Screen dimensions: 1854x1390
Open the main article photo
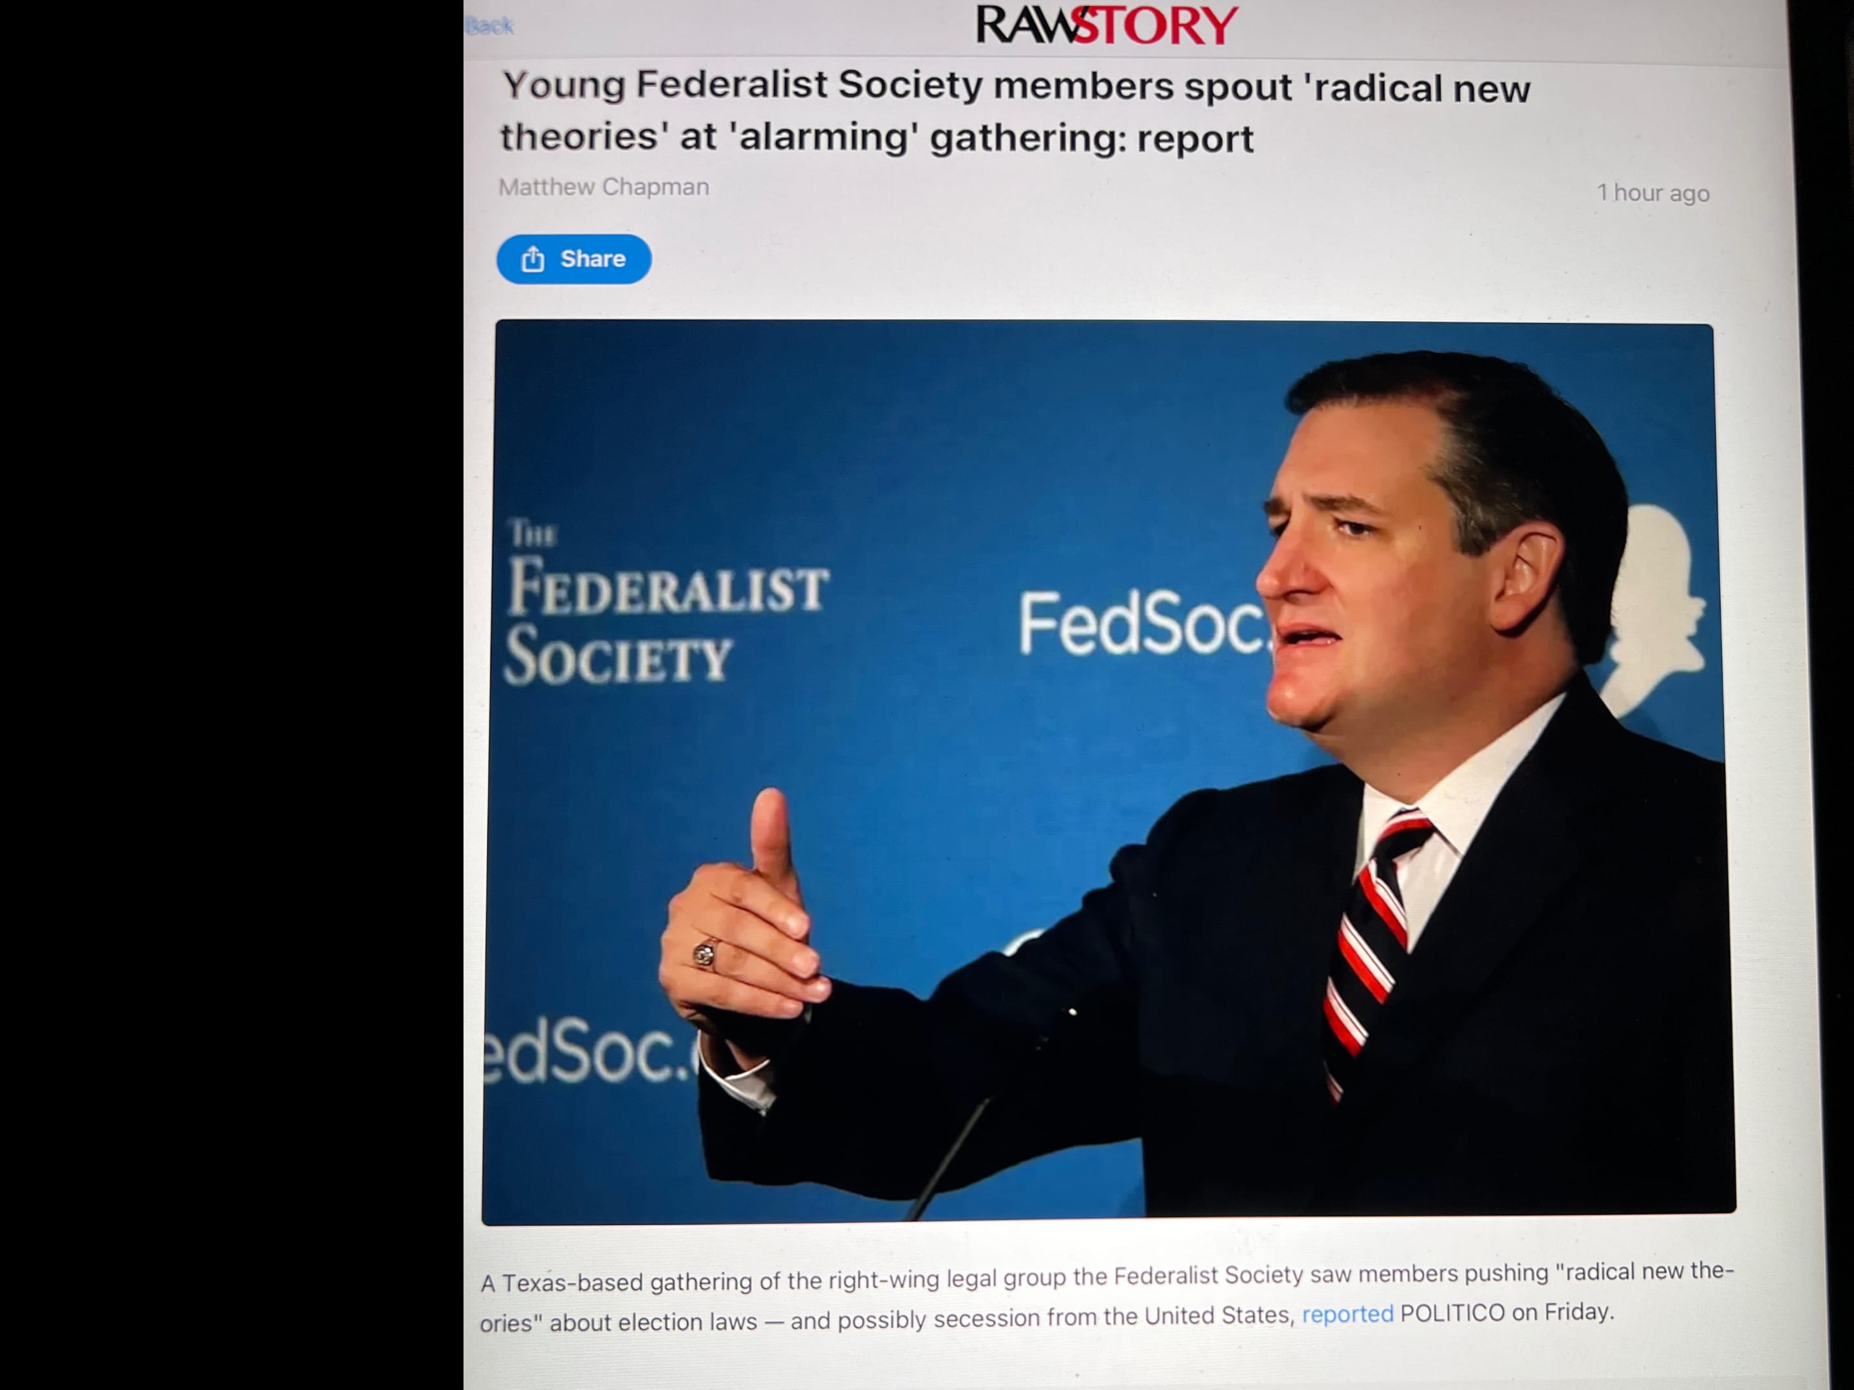[1108, 771]
